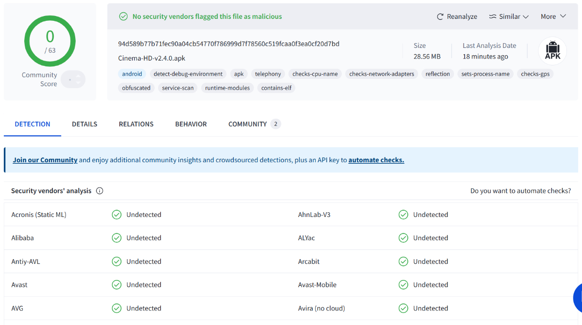Open the blue chat widget bubble

(x=578, y=299)
